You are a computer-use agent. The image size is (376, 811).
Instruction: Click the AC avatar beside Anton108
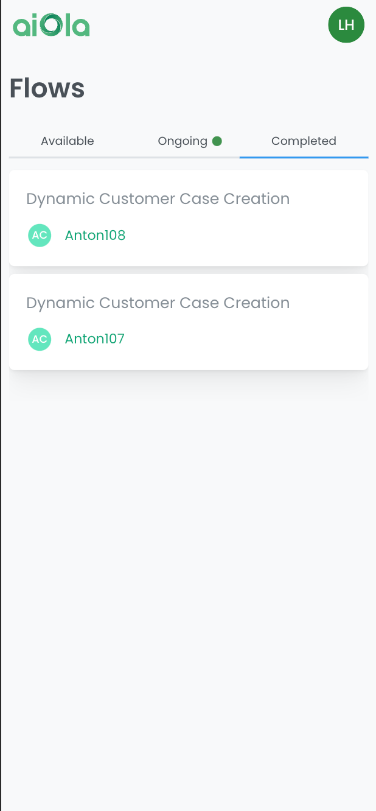[40, 235]
